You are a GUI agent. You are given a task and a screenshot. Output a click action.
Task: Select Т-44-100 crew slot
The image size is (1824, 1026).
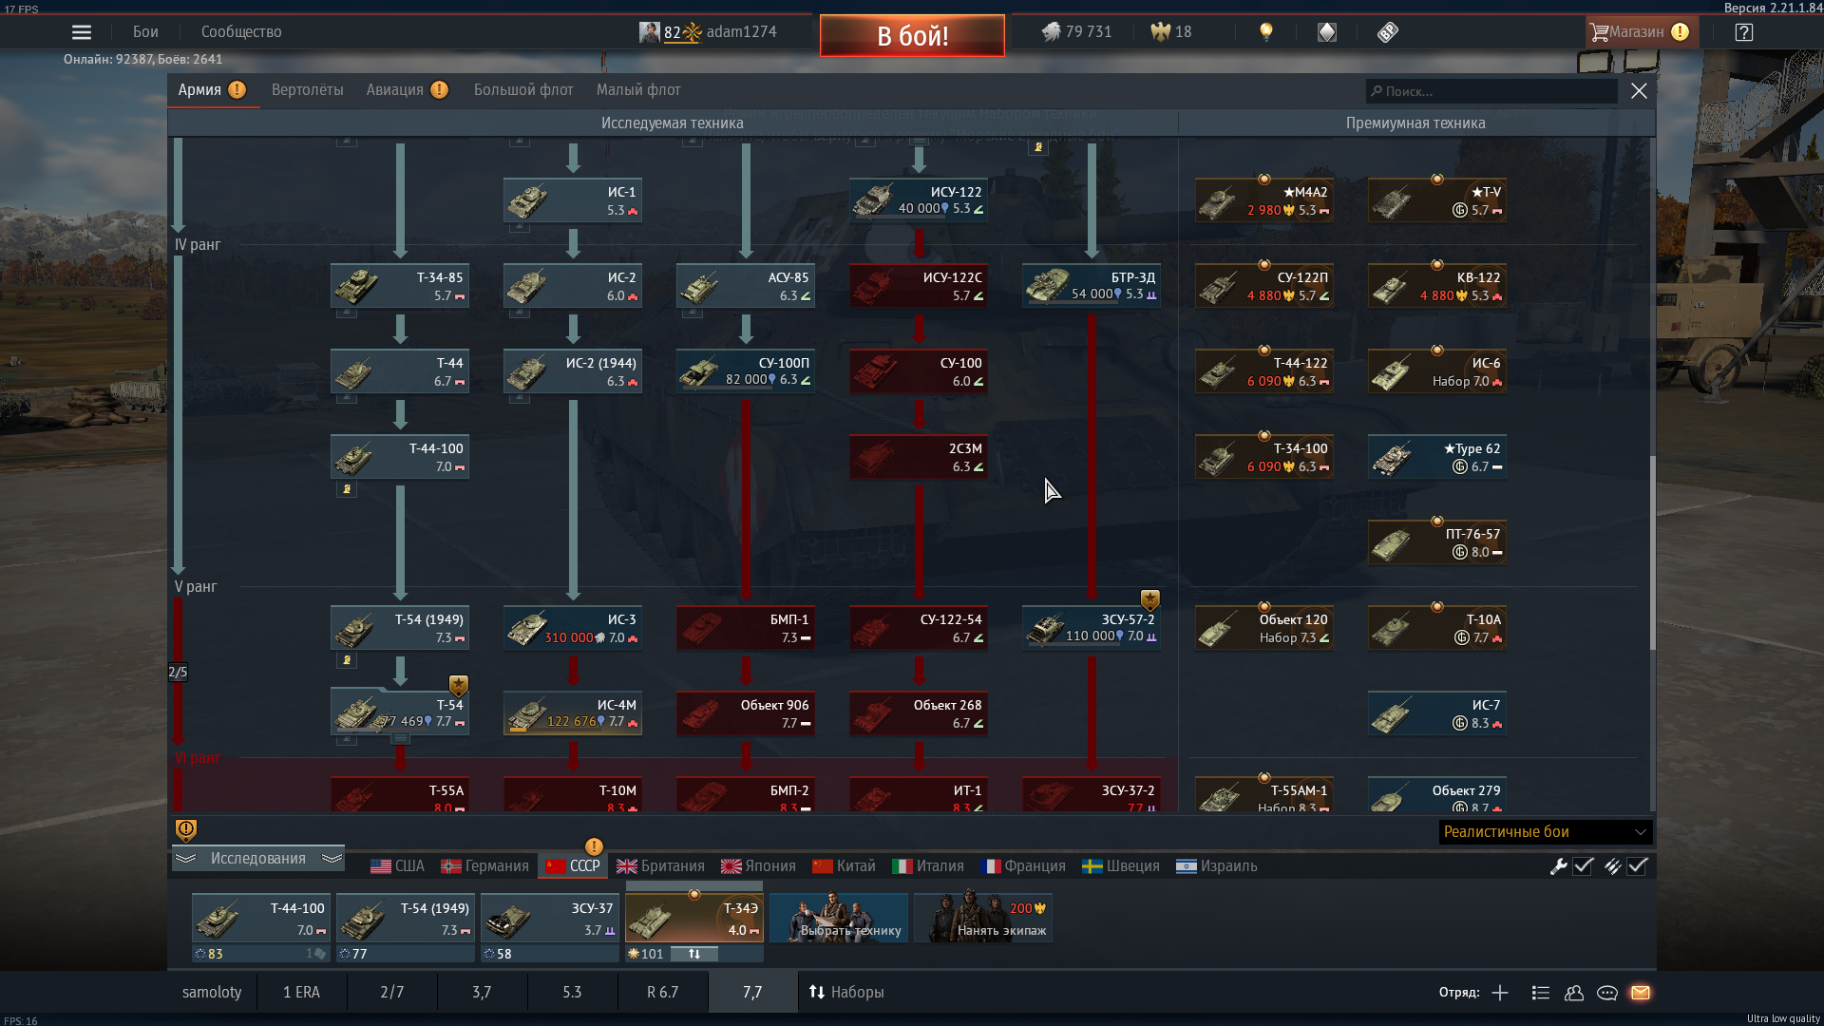click(x=261, y=919)
